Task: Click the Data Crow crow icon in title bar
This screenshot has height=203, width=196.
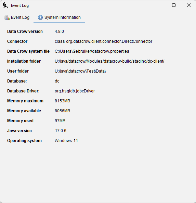Action: pos(5,5)
